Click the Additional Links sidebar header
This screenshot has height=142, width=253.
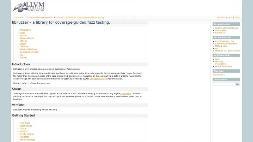click(x=226, y=56)
